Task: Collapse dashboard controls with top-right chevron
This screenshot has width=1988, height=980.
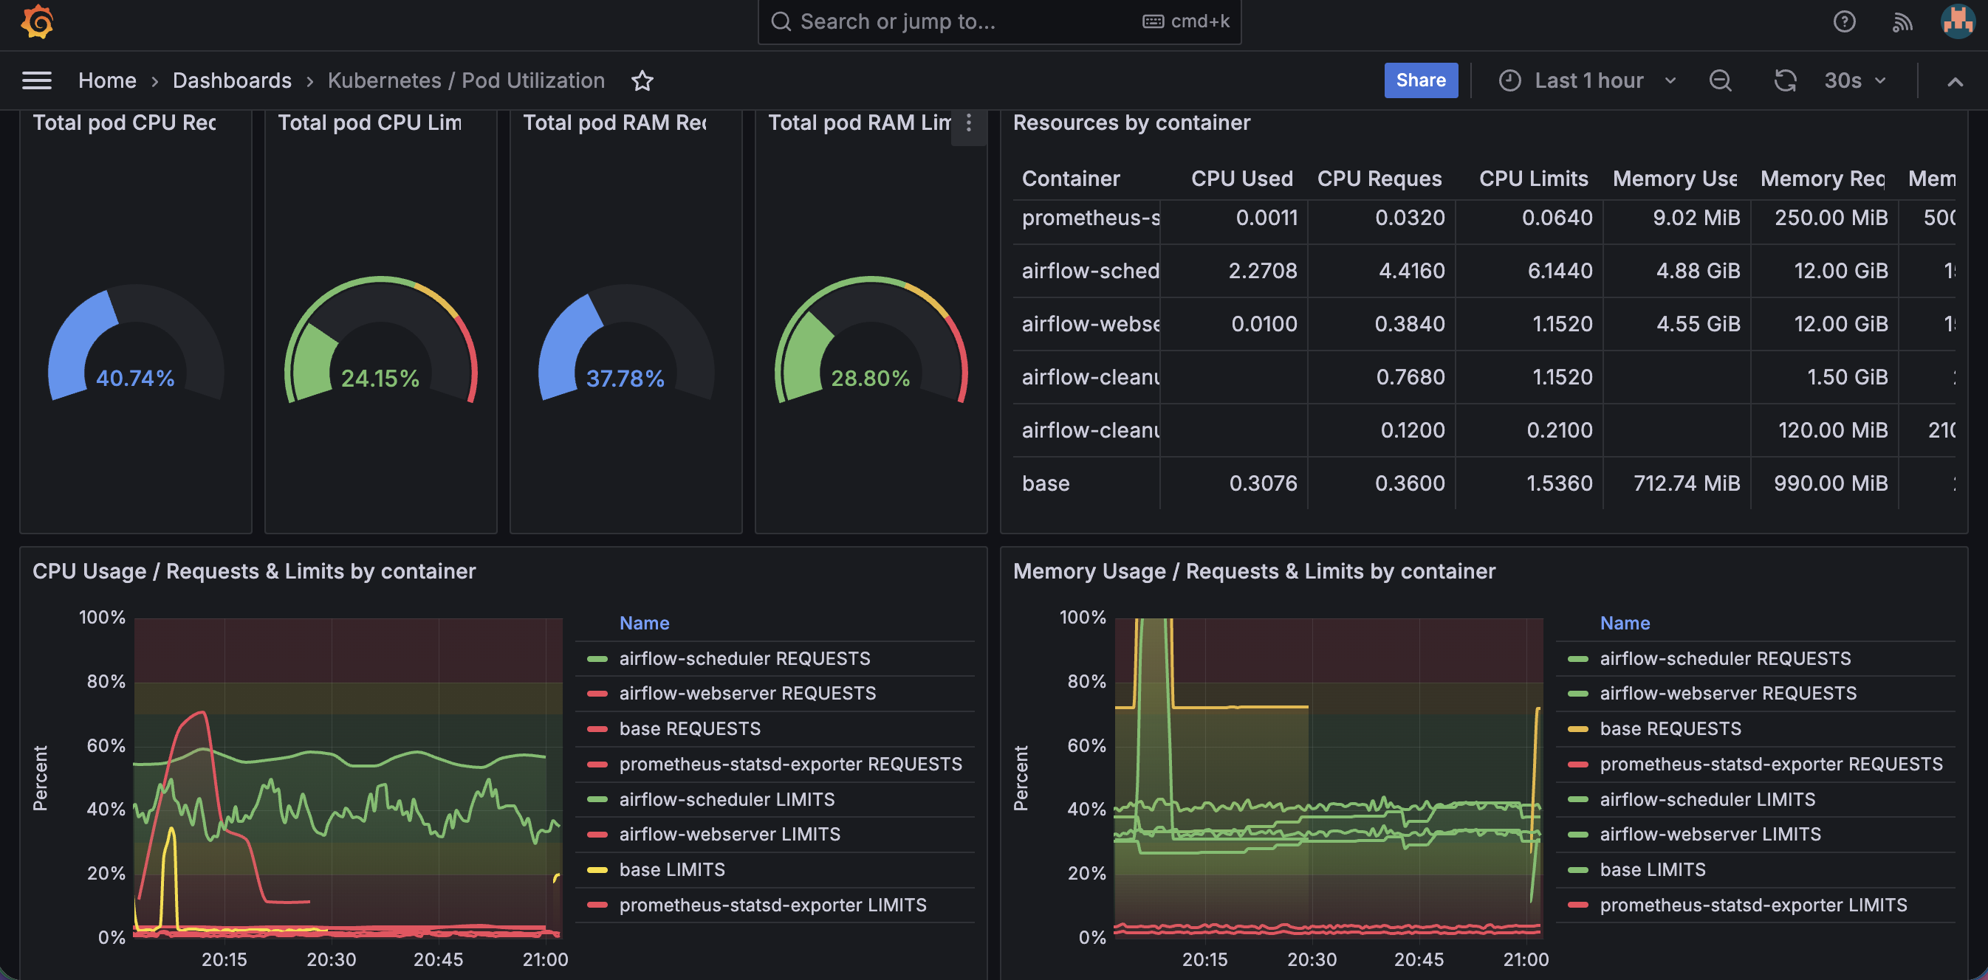Action: (1954, 80)
